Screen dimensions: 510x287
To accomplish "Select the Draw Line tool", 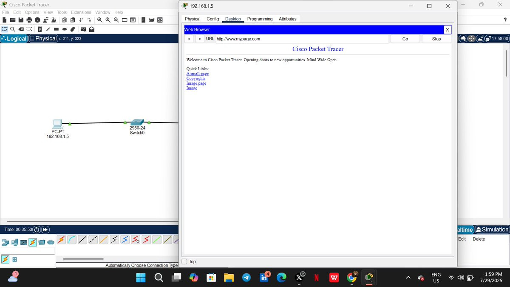I will click(48, 29).
